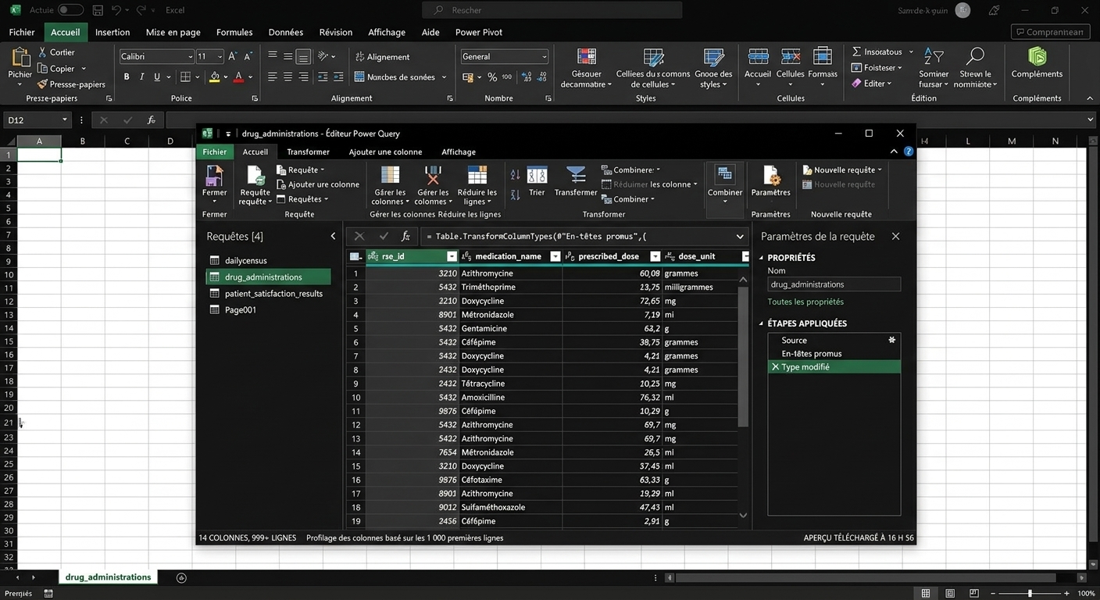Click the fx function icon in Power Query
The image size is (1100, 600).
coord(405,236)
